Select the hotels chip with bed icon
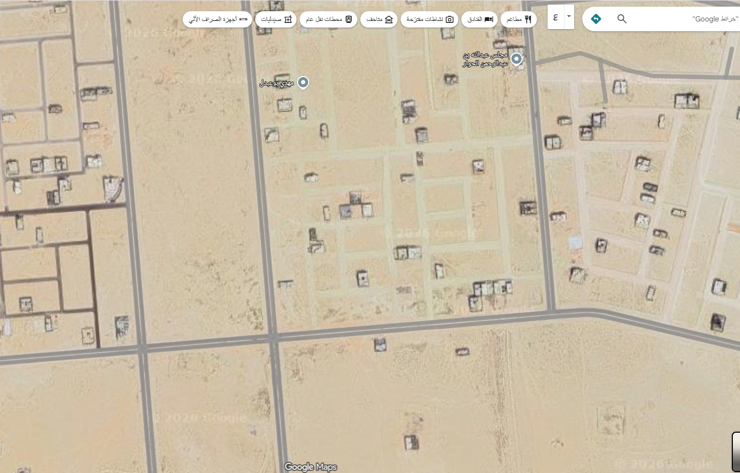The image size is (740, 473). 480,19
